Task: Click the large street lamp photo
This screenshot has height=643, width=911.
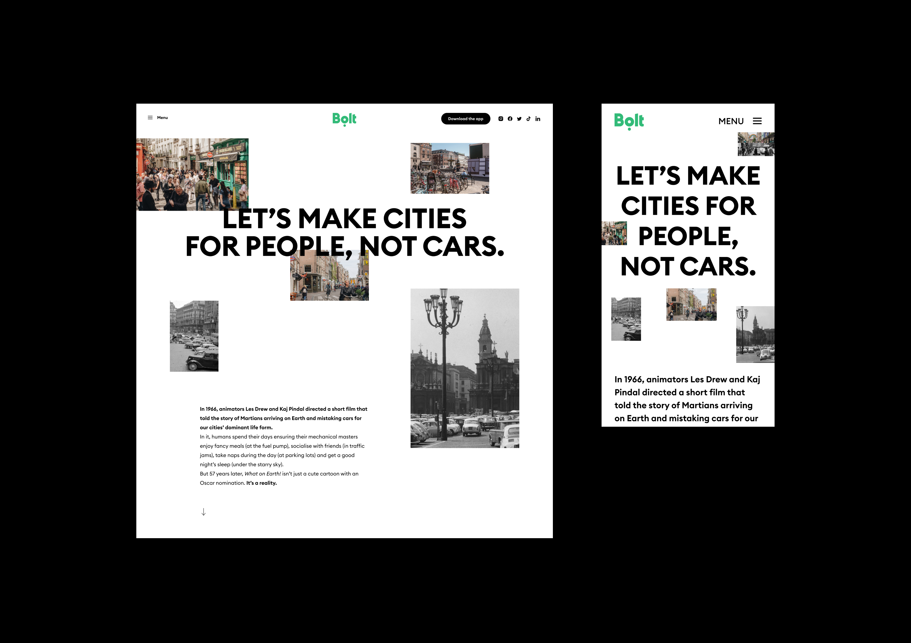Action: tap(465, 368)
